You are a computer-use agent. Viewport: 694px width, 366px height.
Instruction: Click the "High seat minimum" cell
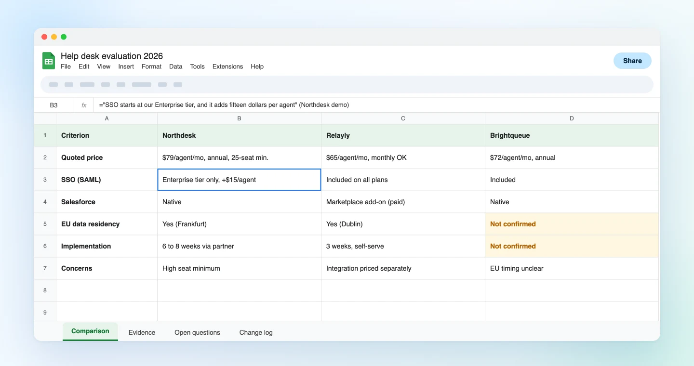(239, 268)
